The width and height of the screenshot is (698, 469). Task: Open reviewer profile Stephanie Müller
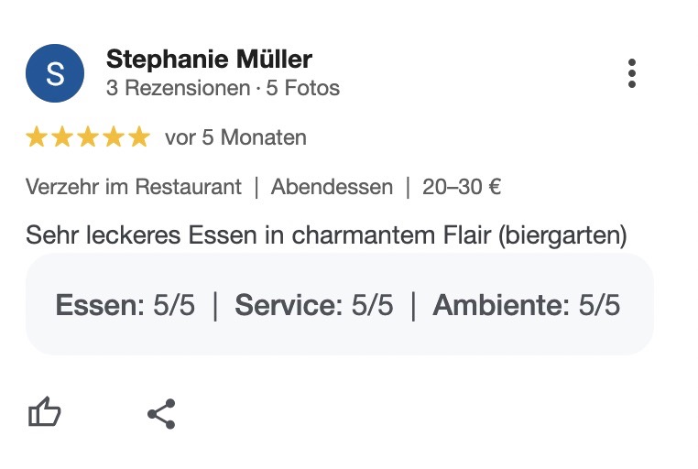[x=209, y=60]
